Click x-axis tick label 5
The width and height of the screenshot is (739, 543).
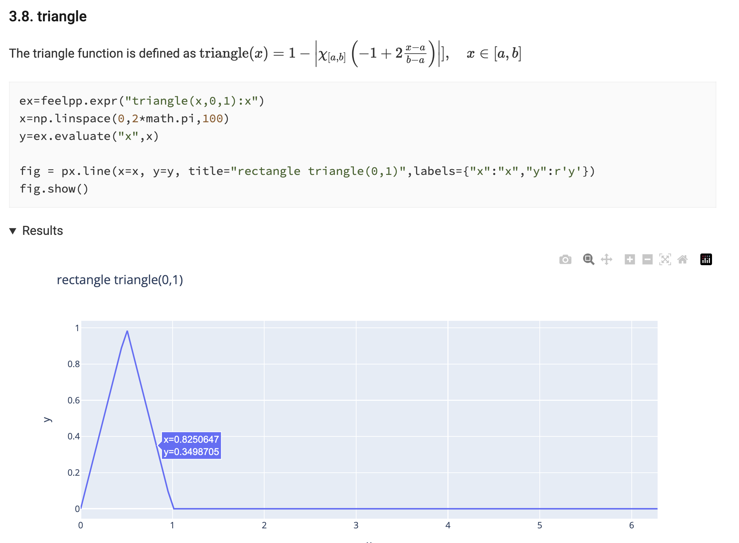tap(540, 525)
